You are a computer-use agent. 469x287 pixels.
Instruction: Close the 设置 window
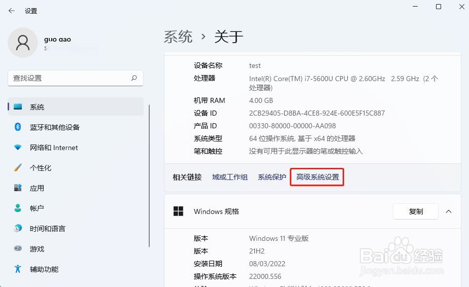pyautogui.click(x=461, y=6)
